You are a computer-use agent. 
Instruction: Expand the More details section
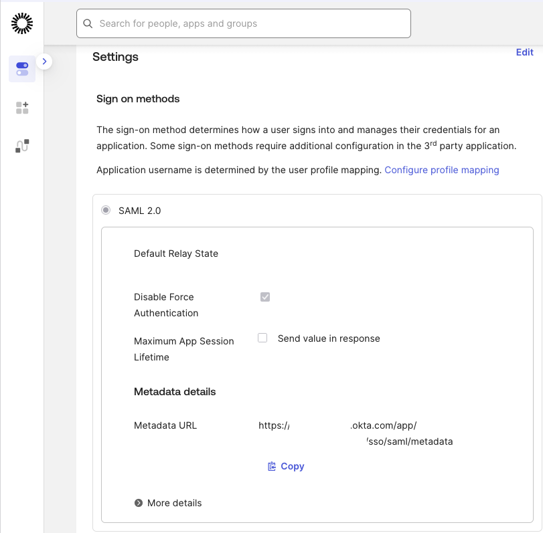(168, 503)
